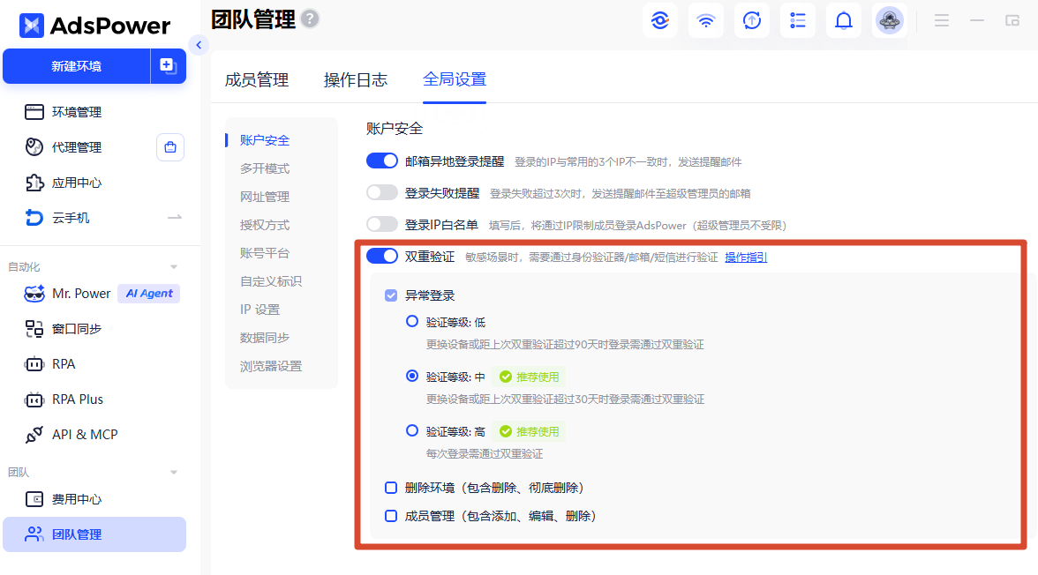
Task: Open the 操作指引 link
Action: [x=746, y=257]
